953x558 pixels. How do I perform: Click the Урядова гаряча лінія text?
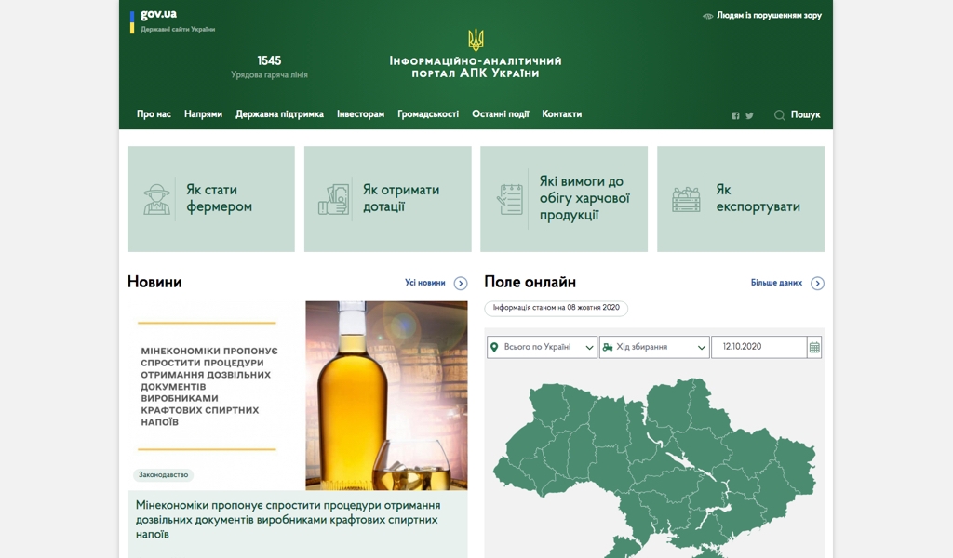(269, 75)
